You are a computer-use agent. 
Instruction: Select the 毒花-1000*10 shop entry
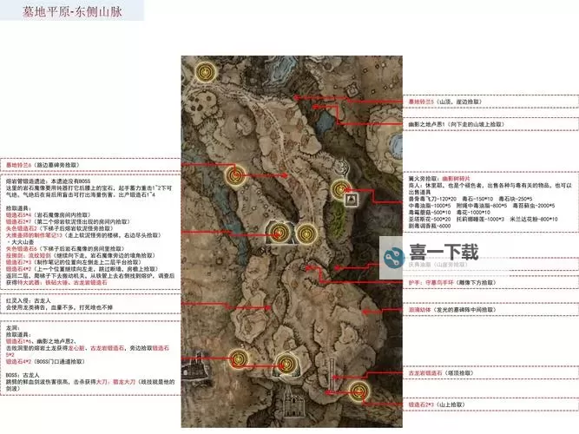click(x=473, y=213)
